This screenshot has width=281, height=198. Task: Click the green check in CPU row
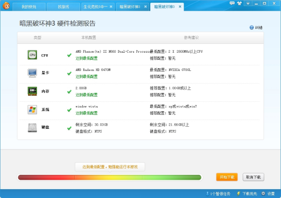pos(69,55)
